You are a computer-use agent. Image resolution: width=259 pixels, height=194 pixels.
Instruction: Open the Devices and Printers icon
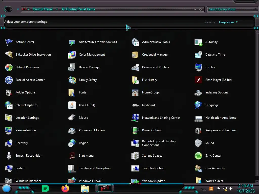click(135, 67)
